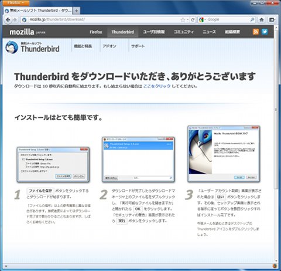Click the ここをクリック download link
Image resolution: width=281 pixels, height=271 pixels.
(x=157, y=86)
